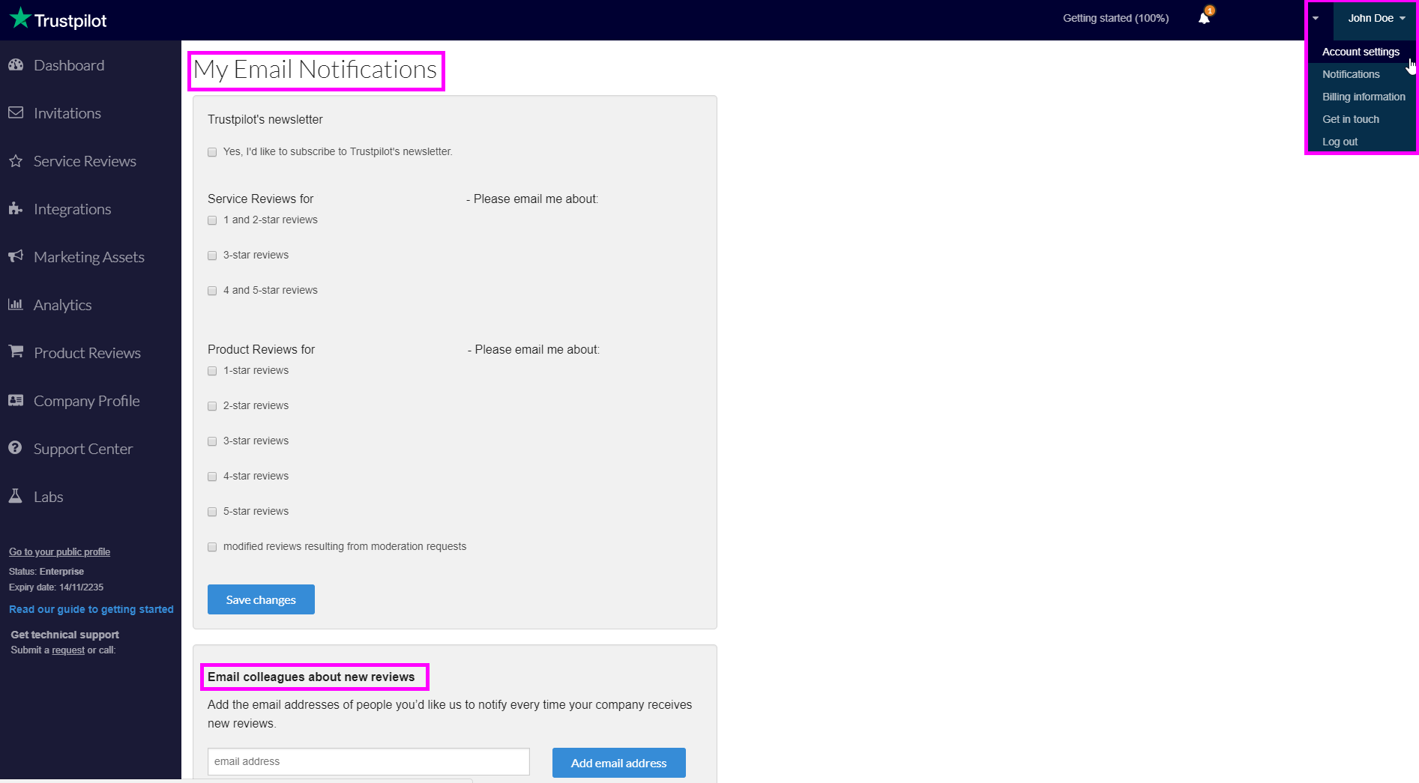The image size is (1419, 783).
Task: Click Save changes button
Action: coord(261,599)
